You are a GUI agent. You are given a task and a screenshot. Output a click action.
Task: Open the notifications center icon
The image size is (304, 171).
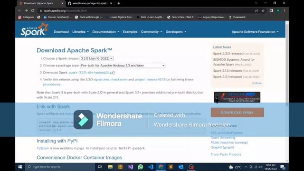(x=283, y=167)
